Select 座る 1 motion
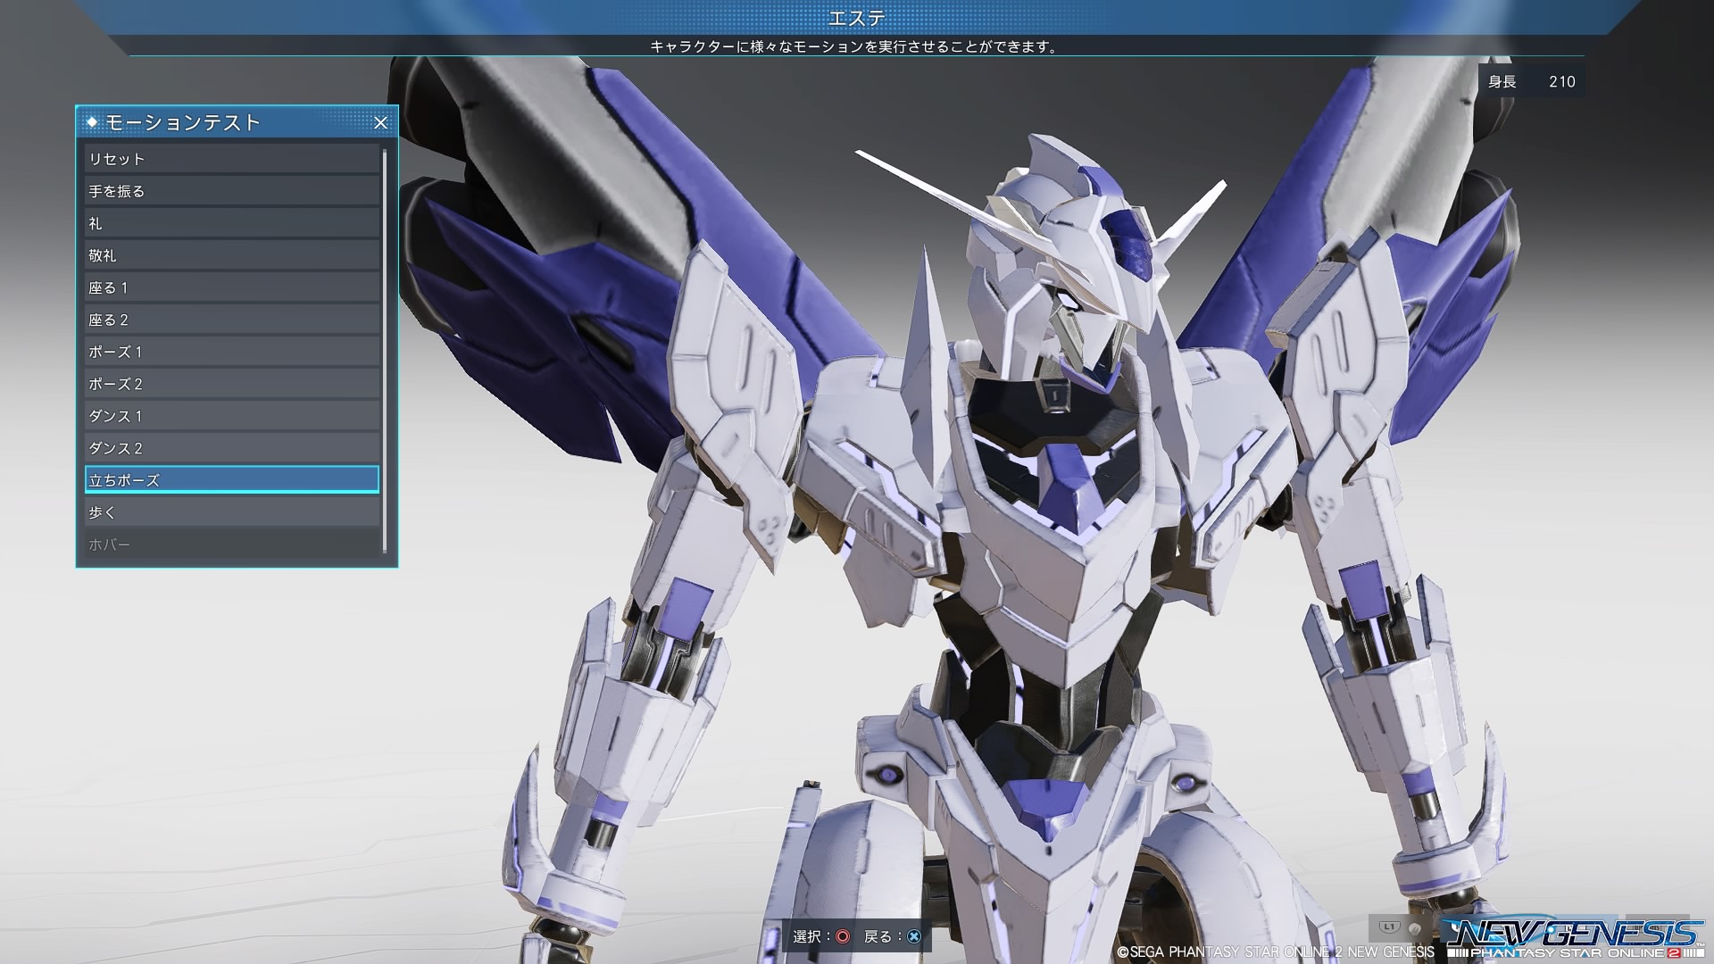Image resolution: width=1714 pixels, height=964 pixels. click(232, 287)
